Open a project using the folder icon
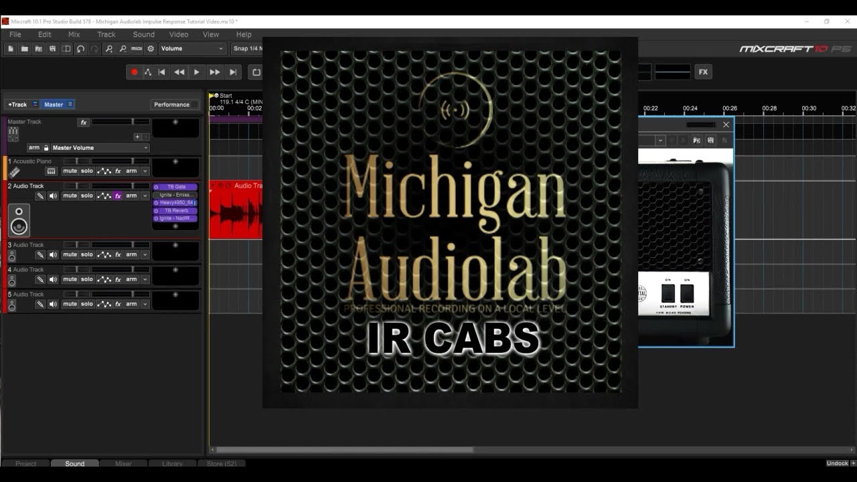857x482 pixels. pyautogui.click(x=25, y=49)
